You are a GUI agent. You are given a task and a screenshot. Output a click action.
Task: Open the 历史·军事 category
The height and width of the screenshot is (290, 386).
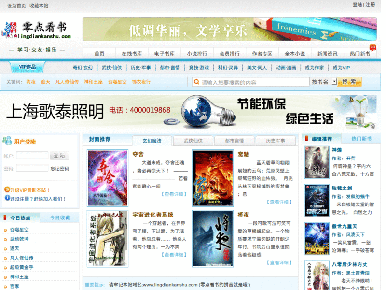140,68
